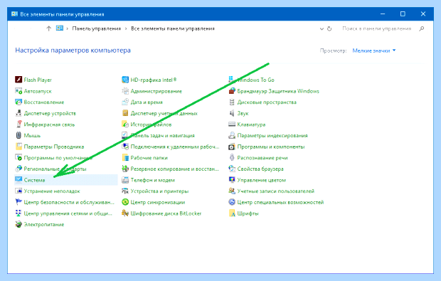Open the Программы по умолчанию link
Image resolution: width=441 pixels, height=281 pixels.
click(x=58, y=158)
